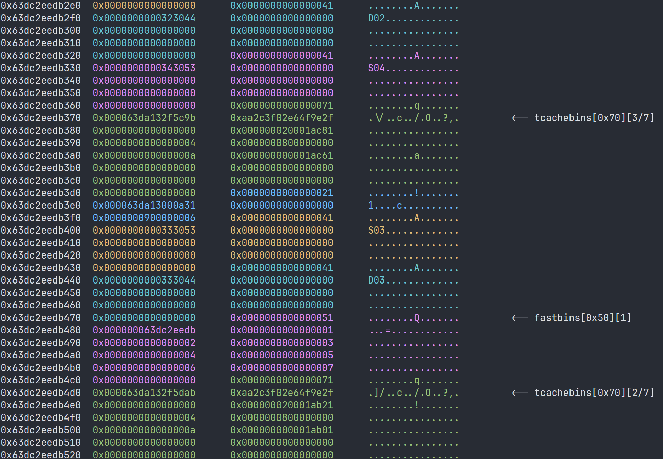The width and height of the screenshot is (663, 459).
Task: Click the hex value 0x000063da132f5dab
Action: point(144,393)
